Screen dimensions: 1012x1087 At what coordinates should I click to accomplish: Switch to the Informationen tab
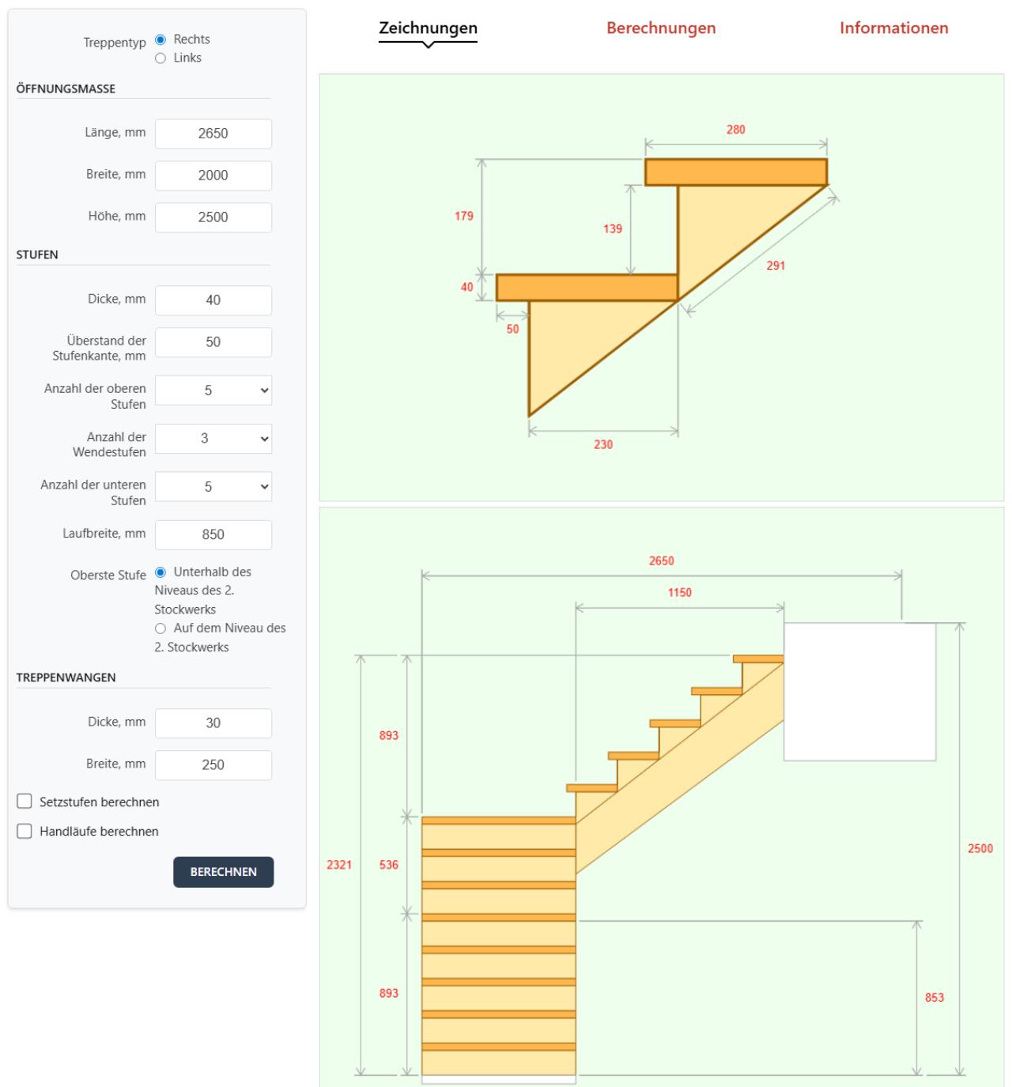point(893,28)
